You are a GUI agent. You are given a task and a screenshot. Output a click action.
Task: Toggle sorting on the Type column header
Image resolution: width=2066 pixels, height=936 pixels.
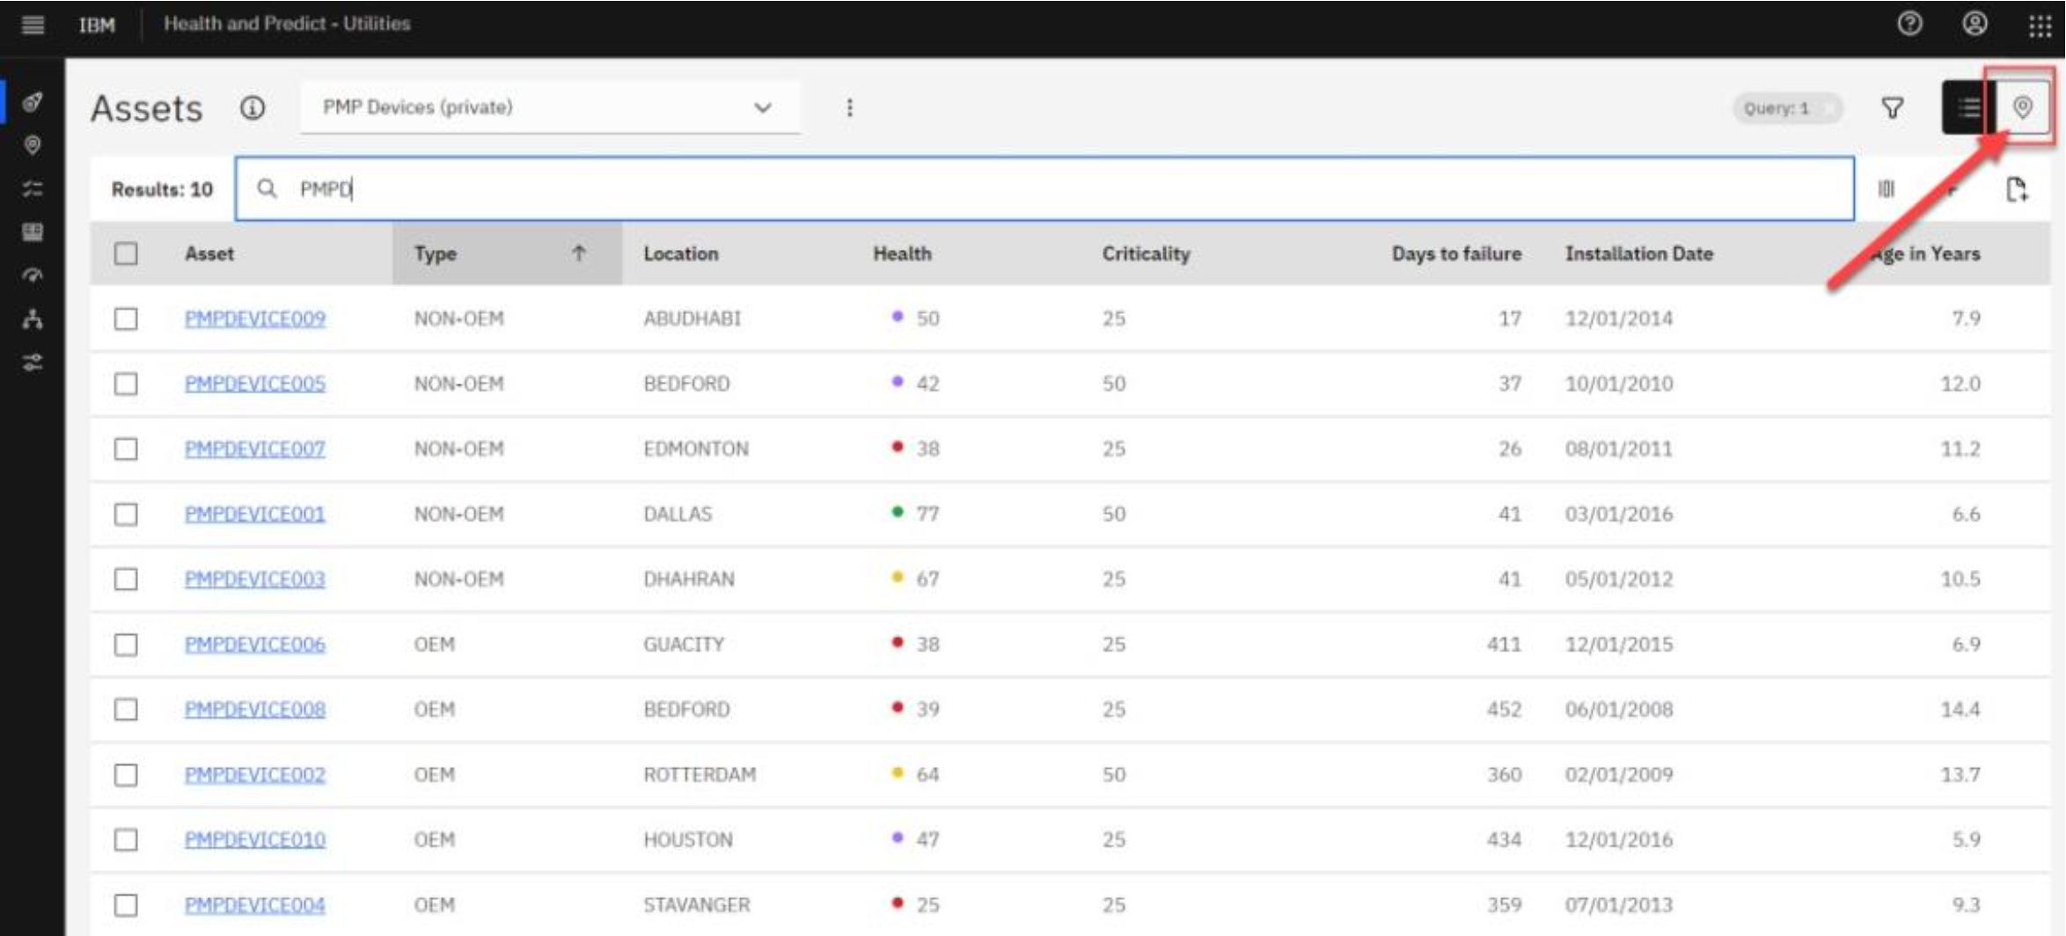507,253
